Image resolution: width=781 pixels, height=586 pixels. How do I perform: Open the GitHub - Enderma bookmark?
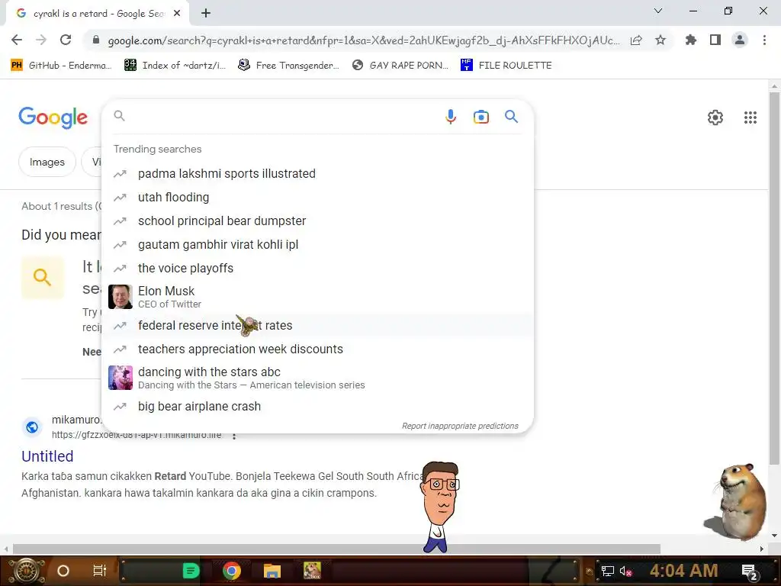61,66
